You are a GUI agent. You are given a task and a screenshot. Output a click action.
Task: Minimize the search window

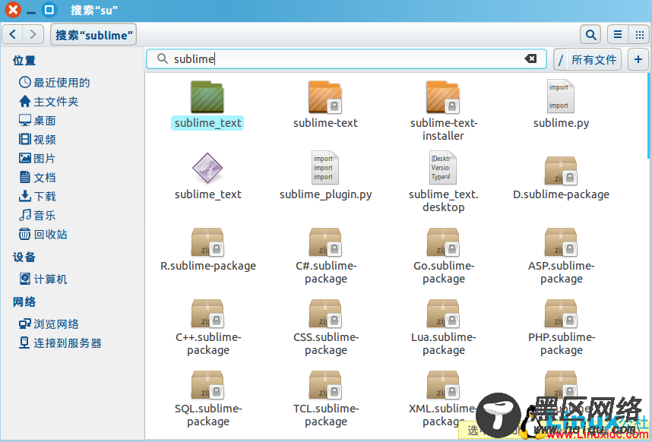click(x=30, y=11)
